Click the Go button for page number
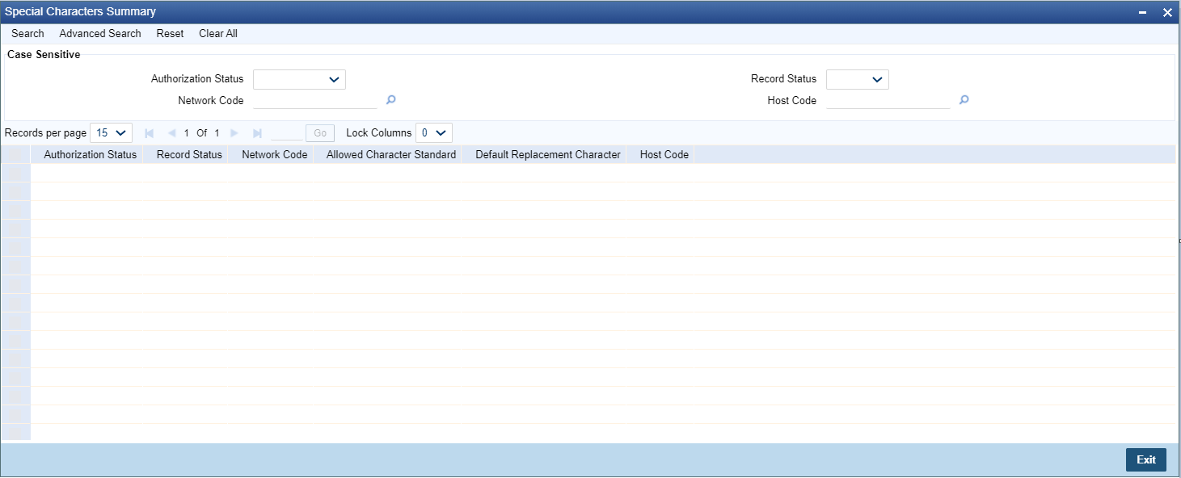 click(x=320, y=133)
